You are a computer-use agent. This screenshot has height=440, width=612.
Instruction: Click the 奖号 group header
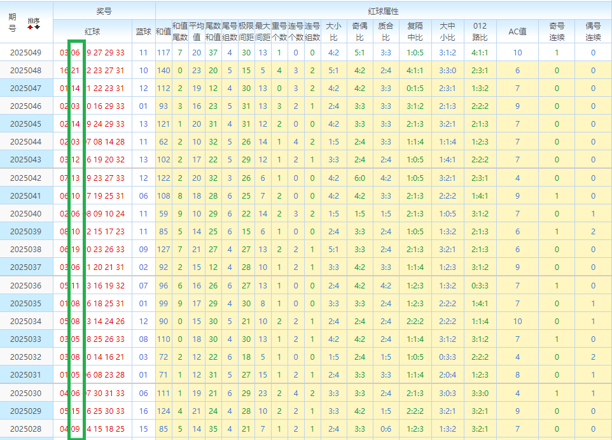click(104, 11)
